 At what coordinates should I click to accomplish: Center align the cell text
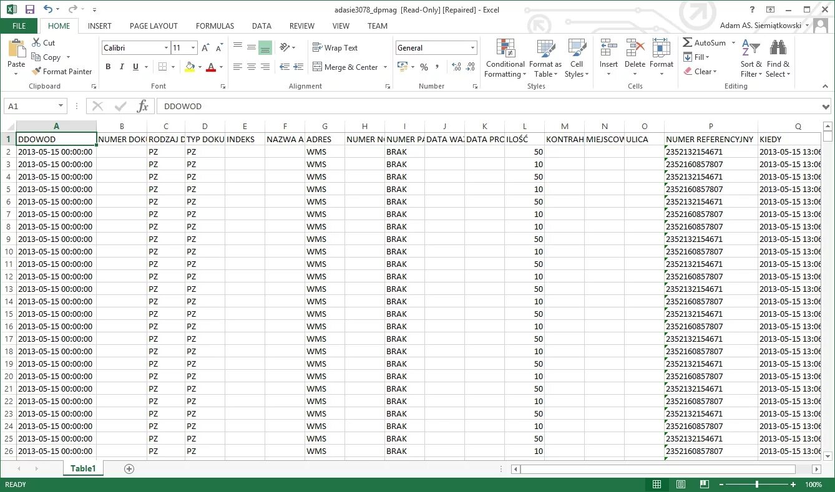tap(251, 67)
